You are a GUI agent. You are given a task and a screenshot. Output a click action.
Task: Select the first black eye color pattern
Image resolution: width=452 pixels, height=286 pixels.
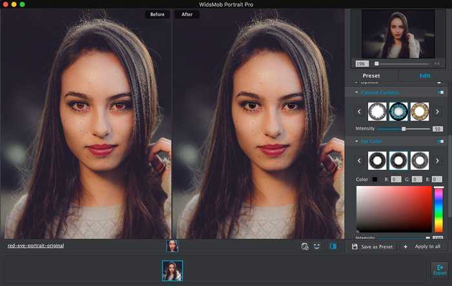[377, 161]
